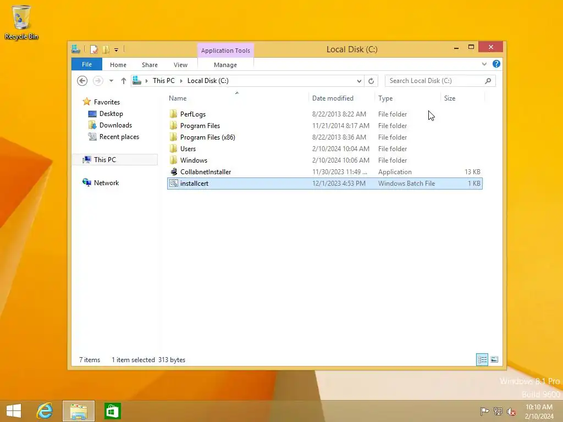
Task: Select the PerfLogs folder
Action: coord(324,114)
